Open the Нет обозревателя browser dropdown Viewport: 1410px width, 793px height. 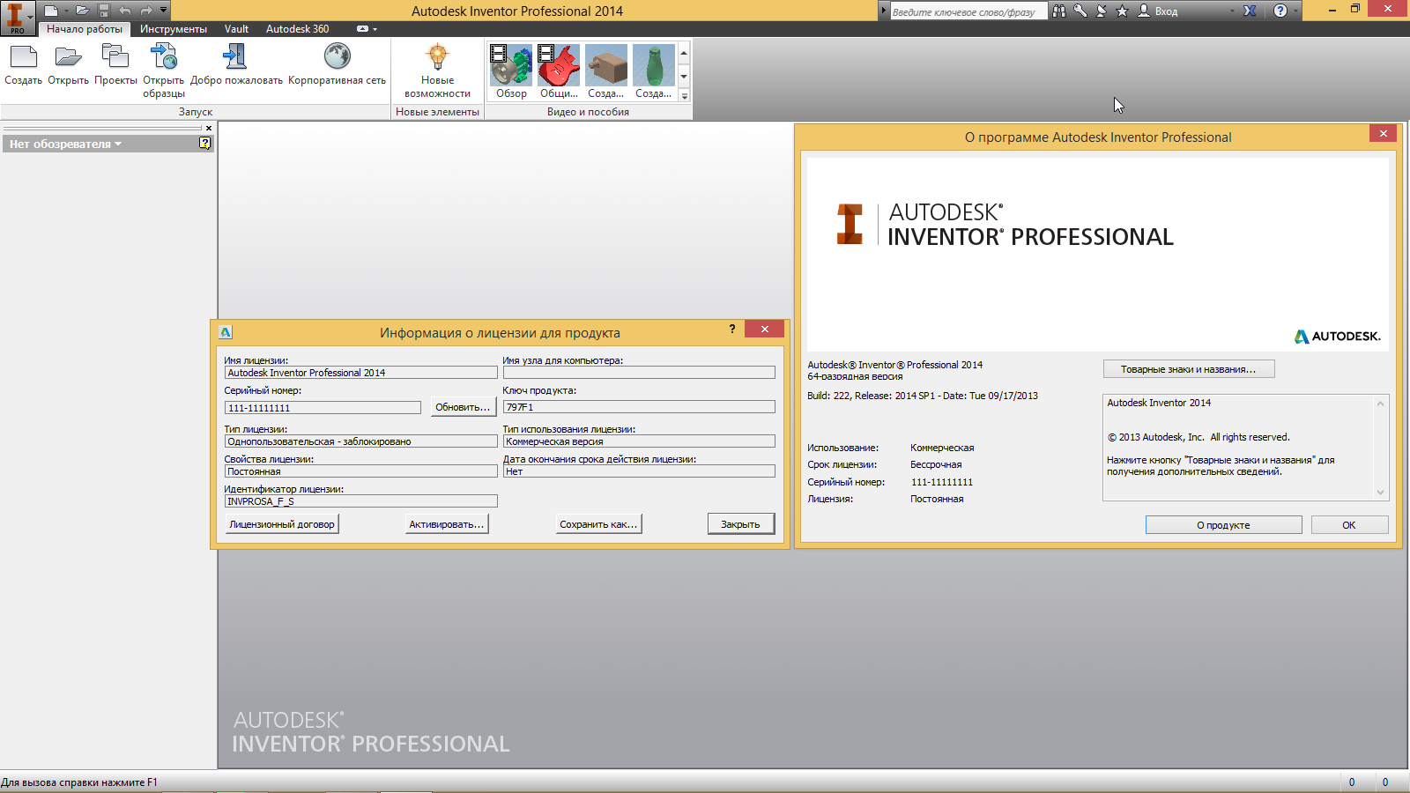[x=65, y=144]
